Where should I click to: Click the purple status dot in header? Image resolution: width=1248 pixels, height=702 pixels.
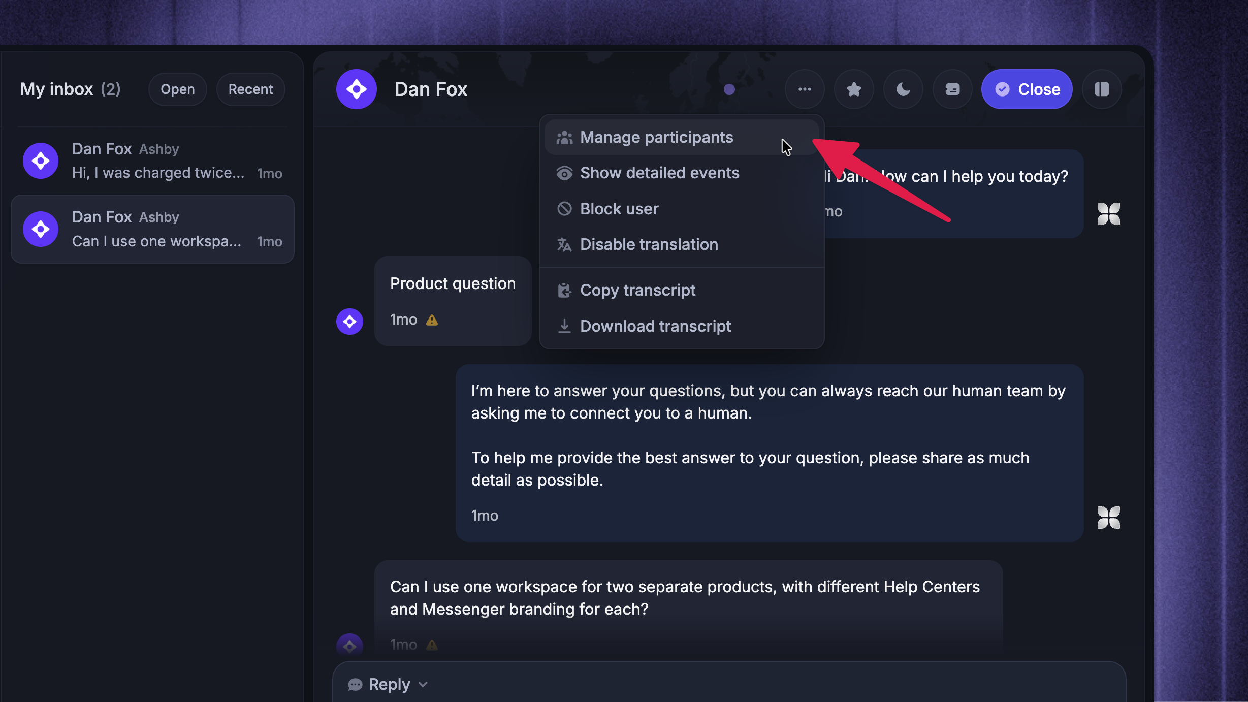pos(729,89)
